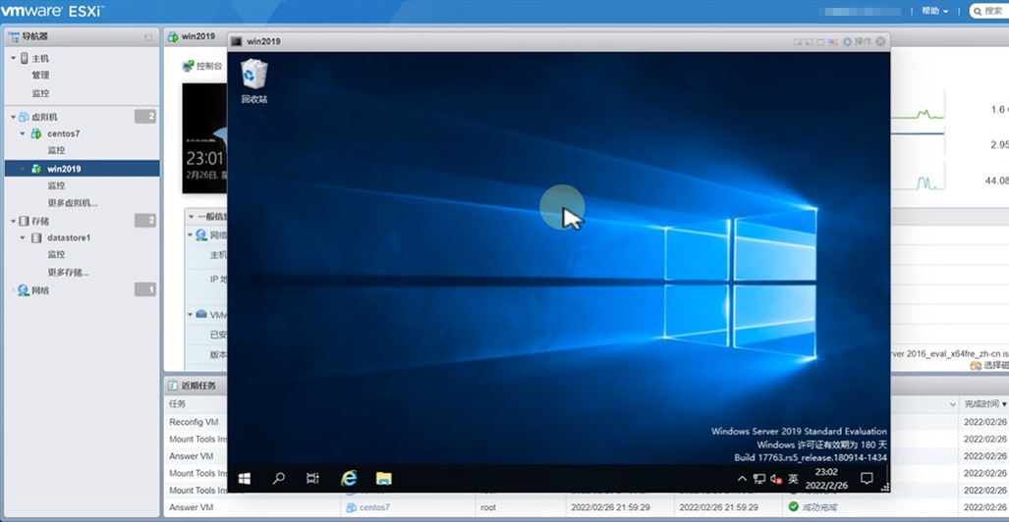This screenshot has height=522, width=1009.
Task: Click the muted volume tray icon
Action: click(x=775, y=479)
